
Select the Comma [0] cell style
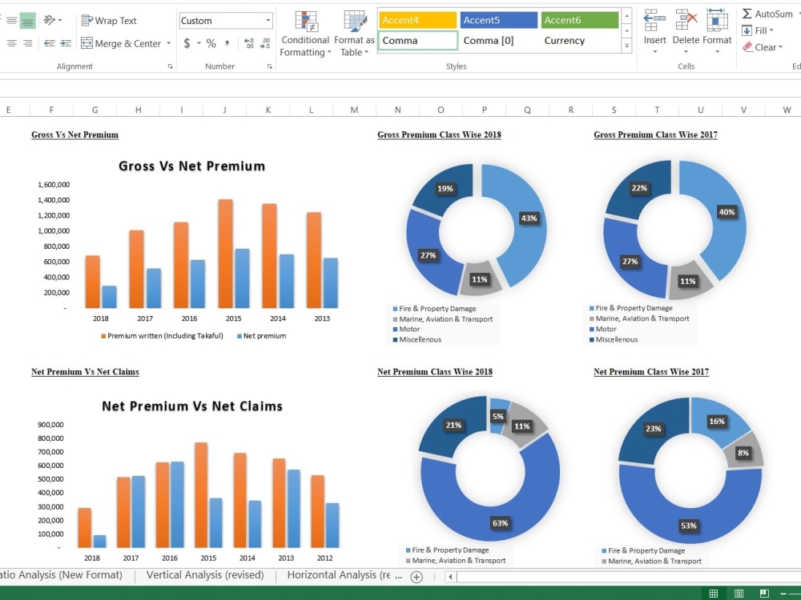[498, 40]
